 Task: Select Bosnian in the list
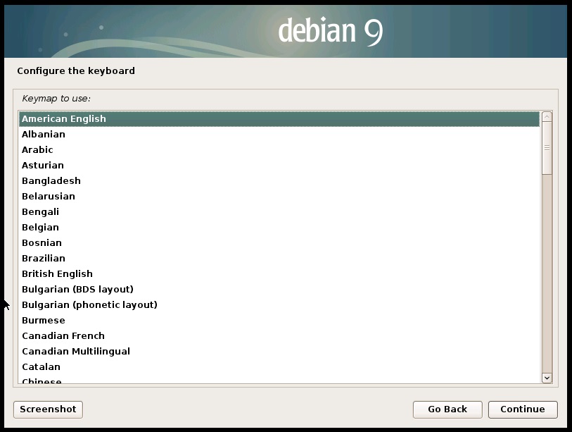coord(42,243)
